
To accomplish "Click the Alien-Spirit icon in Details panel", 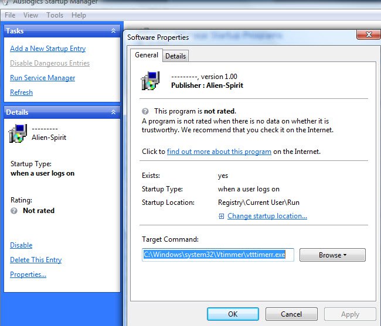I will (x=18, y=133).
